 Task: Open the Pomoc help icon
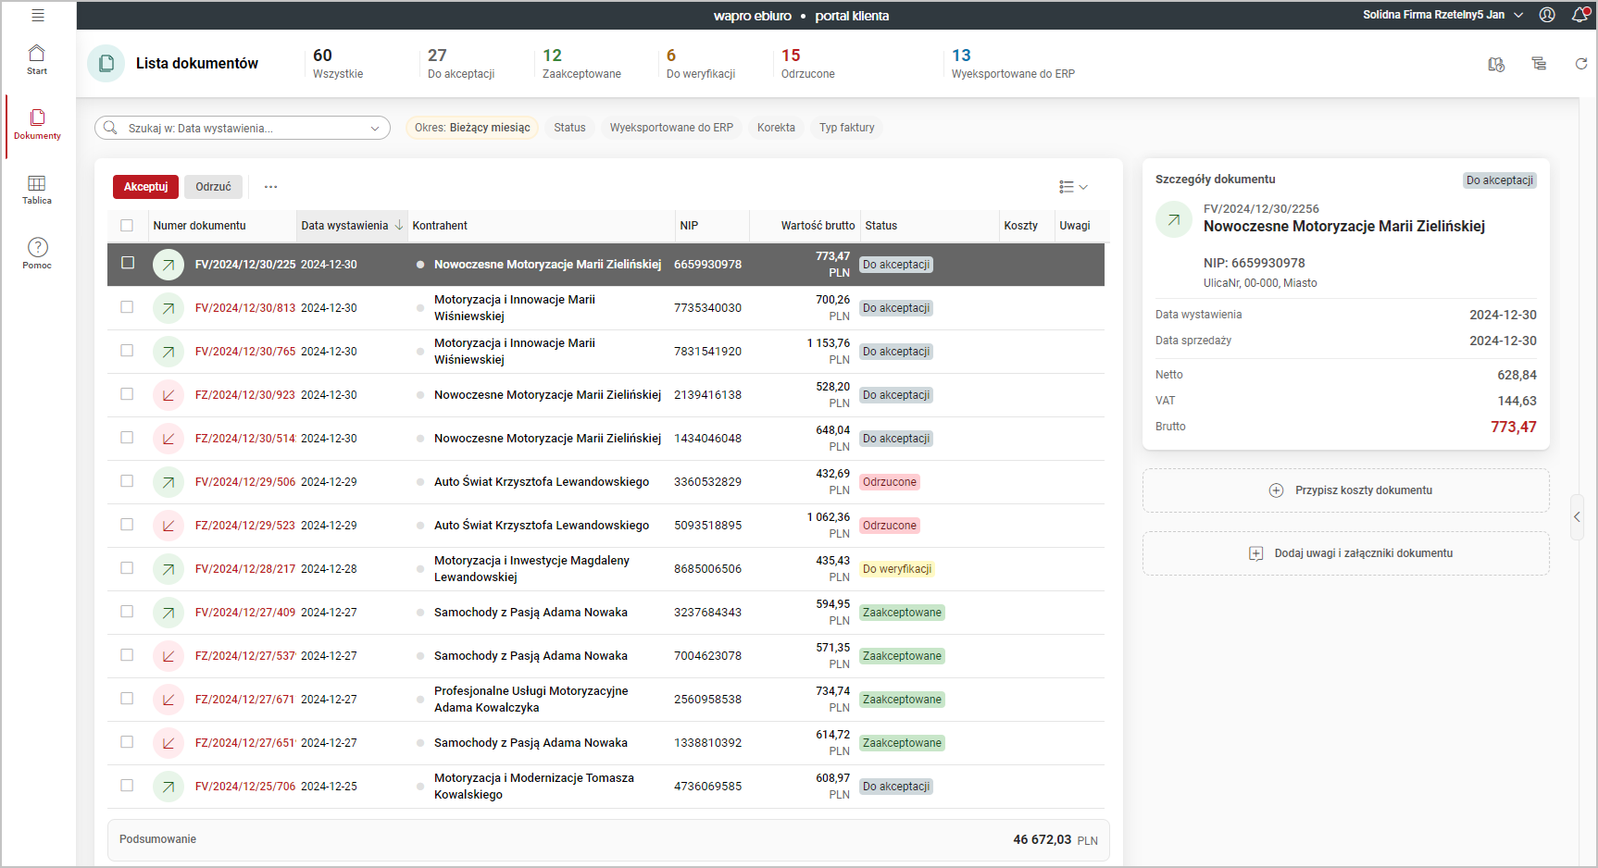38,247
